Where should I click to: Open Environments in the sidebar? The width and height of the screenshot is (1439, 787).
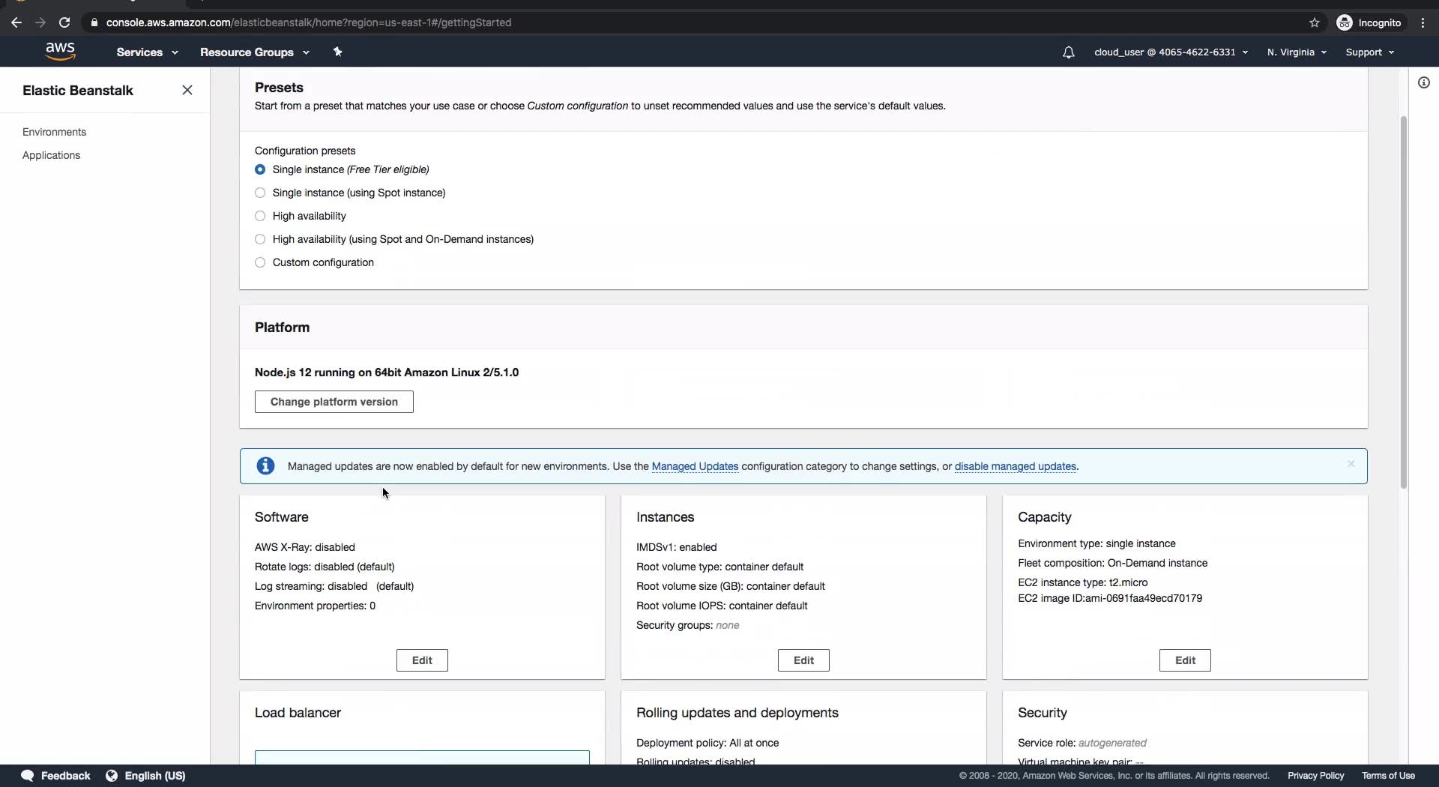pyautogui.click(x=54, y=132)
